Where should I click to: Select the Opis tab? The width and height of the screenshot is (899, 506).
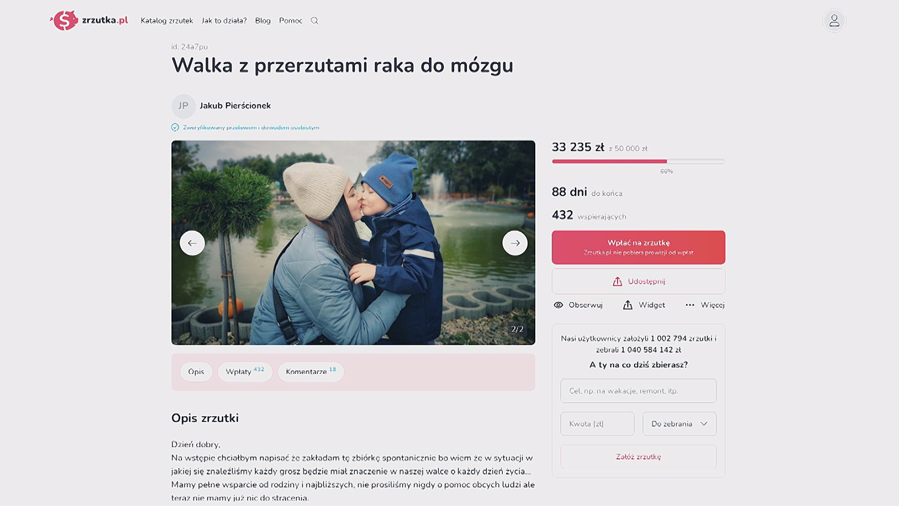196,372
